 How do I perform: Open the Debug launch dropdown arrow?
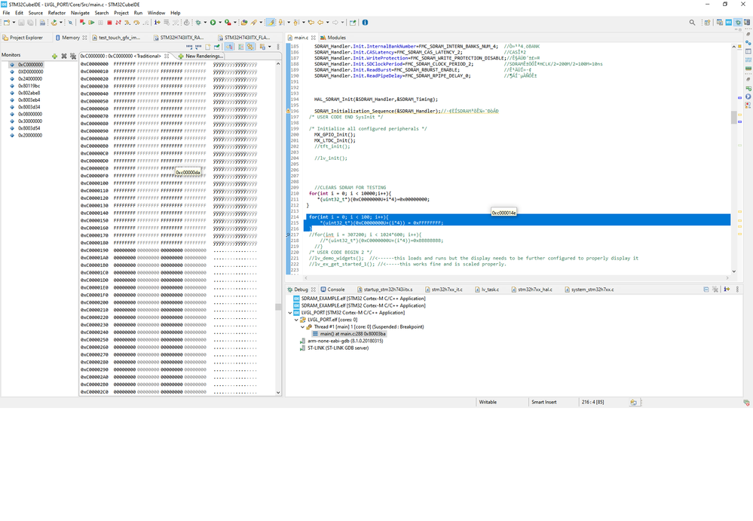[205, 23]
